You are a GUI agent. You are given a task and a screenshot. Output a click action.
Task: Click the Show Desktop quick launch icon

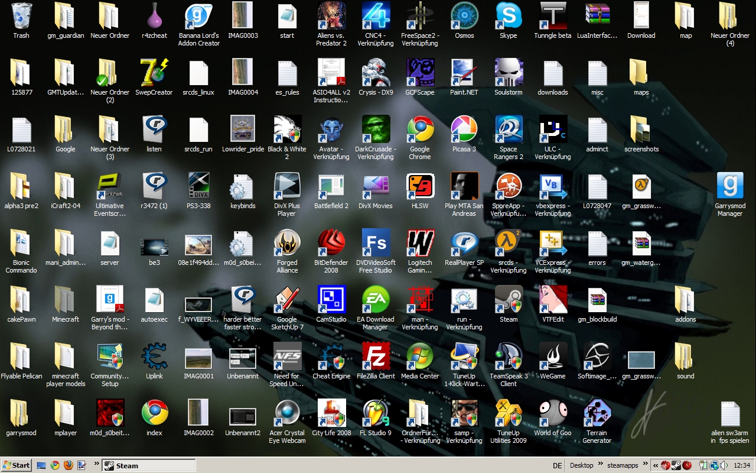pyautogui.click(x=42, y=465)
